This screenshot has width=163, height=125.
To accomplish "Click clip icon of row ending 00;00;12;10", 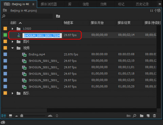I will tap(24, 61).
